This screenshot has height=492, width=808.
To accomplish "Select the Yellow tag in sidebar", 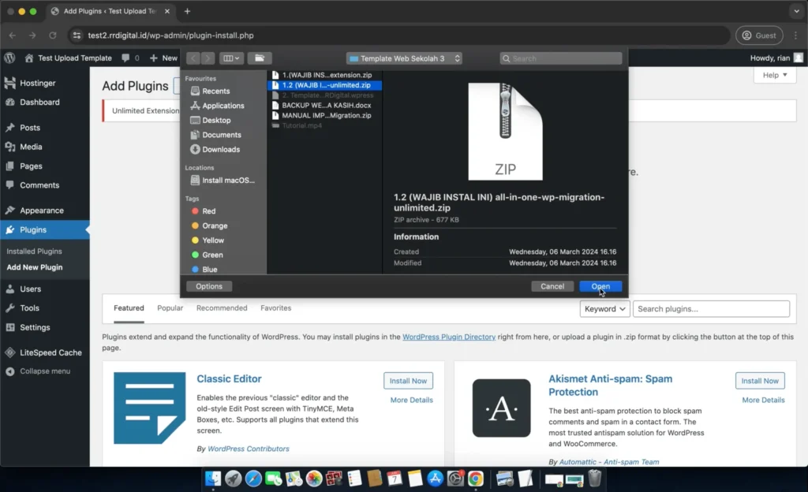I will pyautogui.click(x=213, y=240).
